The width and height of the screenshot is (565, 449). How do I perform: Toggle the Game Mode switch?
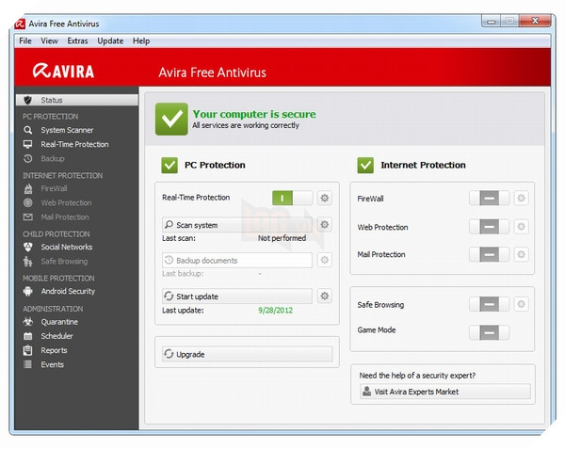coord(489,331)
